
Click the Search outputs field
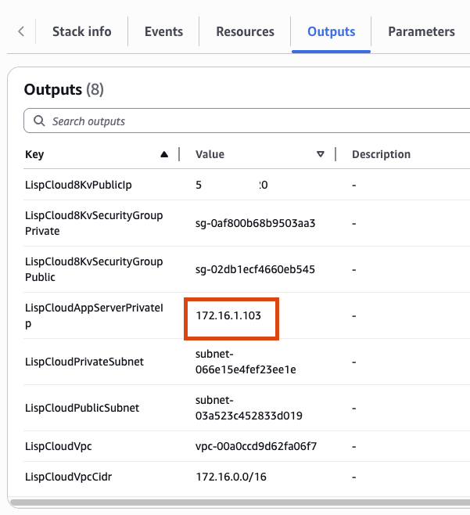pyautogui.click(x=247, y=121)
